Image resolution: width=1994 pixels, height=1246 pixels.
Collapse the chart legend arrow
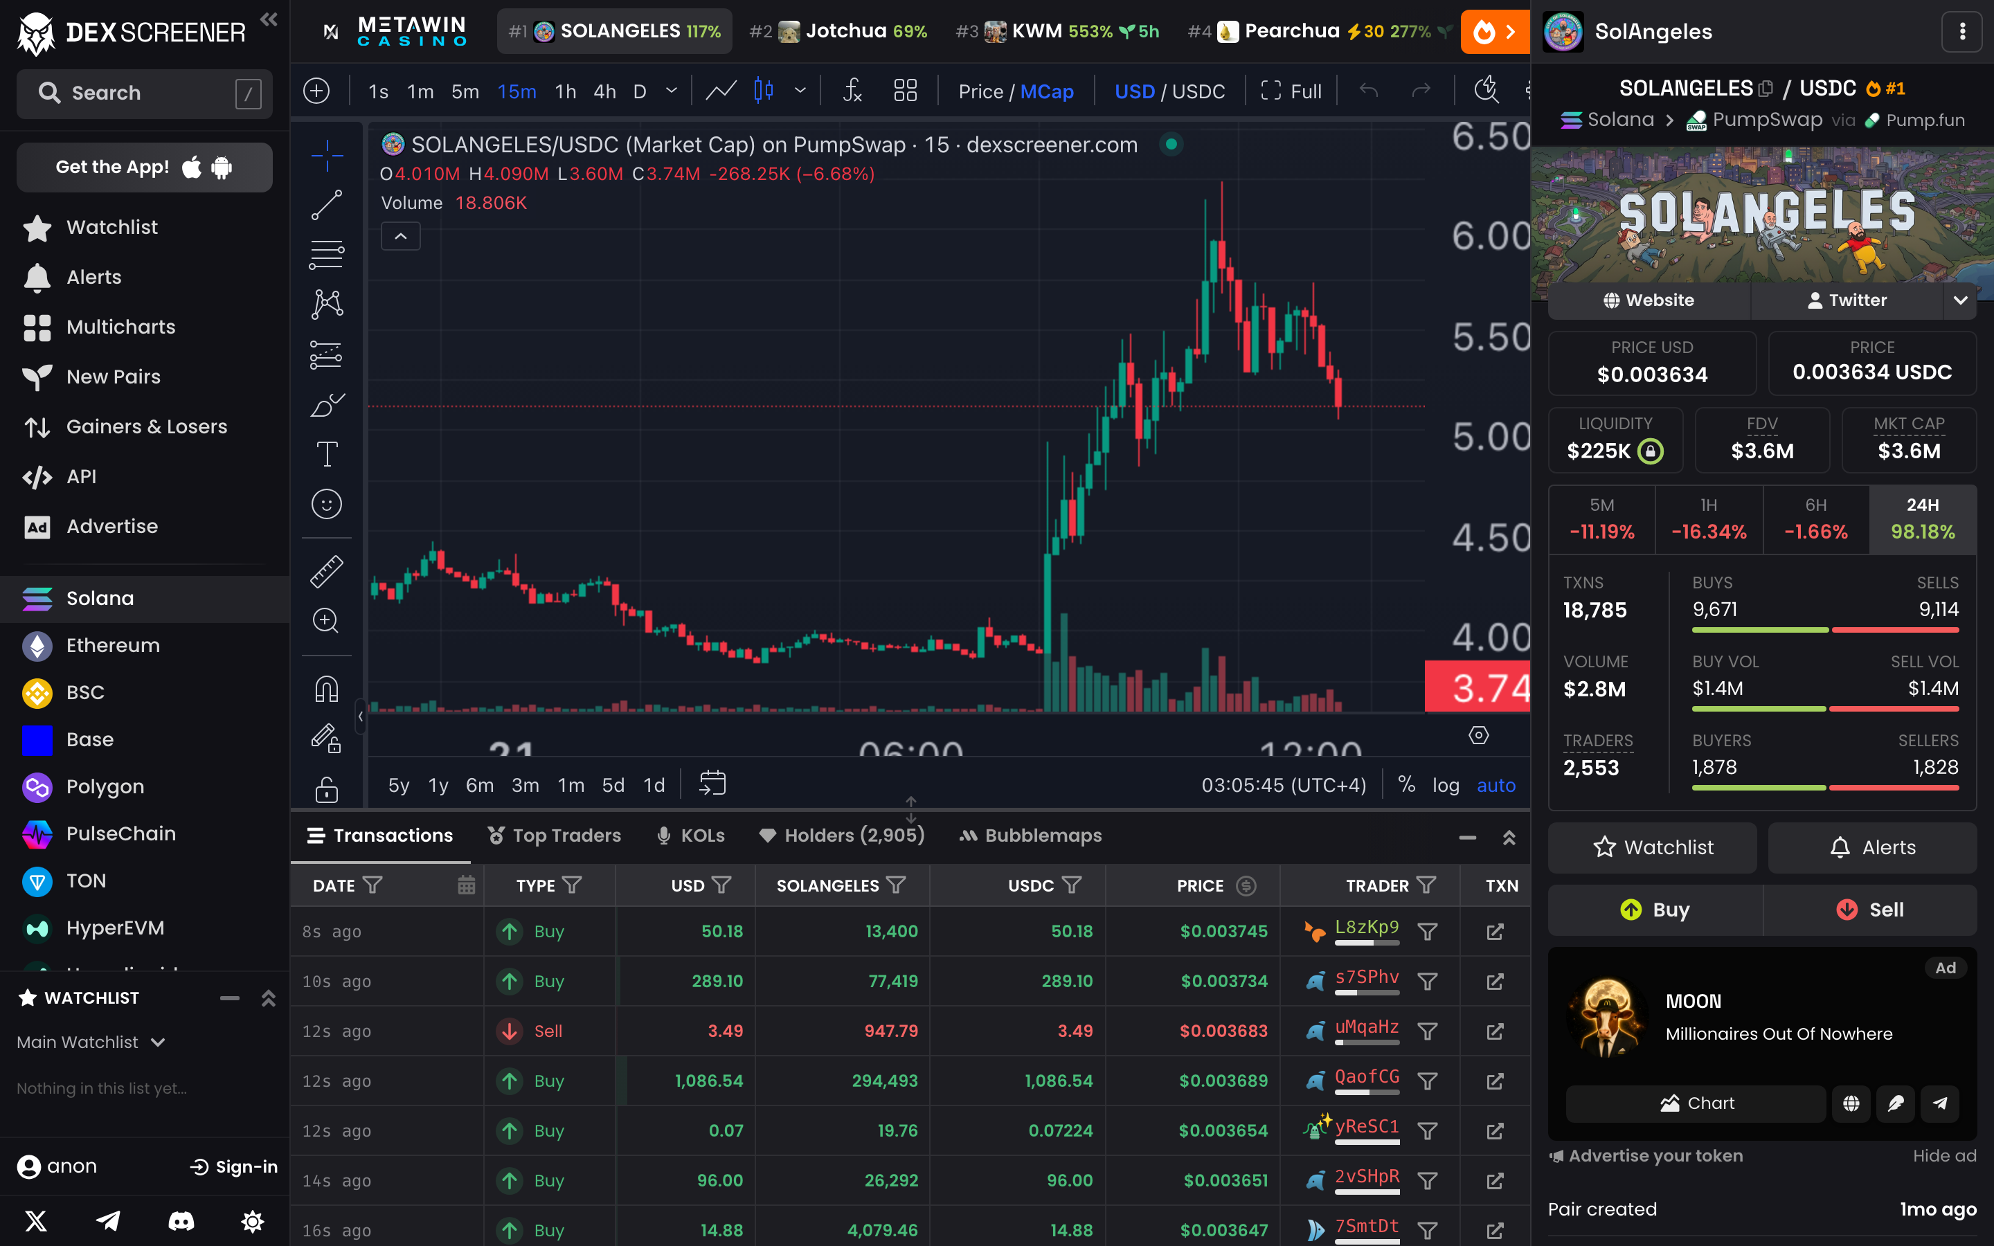[400, 237]
